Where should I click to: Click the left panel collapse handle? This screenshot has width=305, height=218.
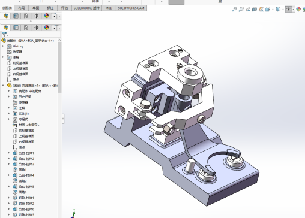tap(63, 119)
